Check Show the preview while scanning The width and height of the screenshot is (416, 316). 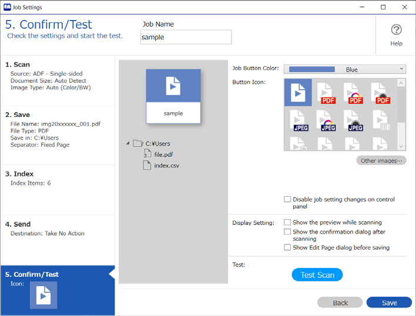(x=287, y=222)
